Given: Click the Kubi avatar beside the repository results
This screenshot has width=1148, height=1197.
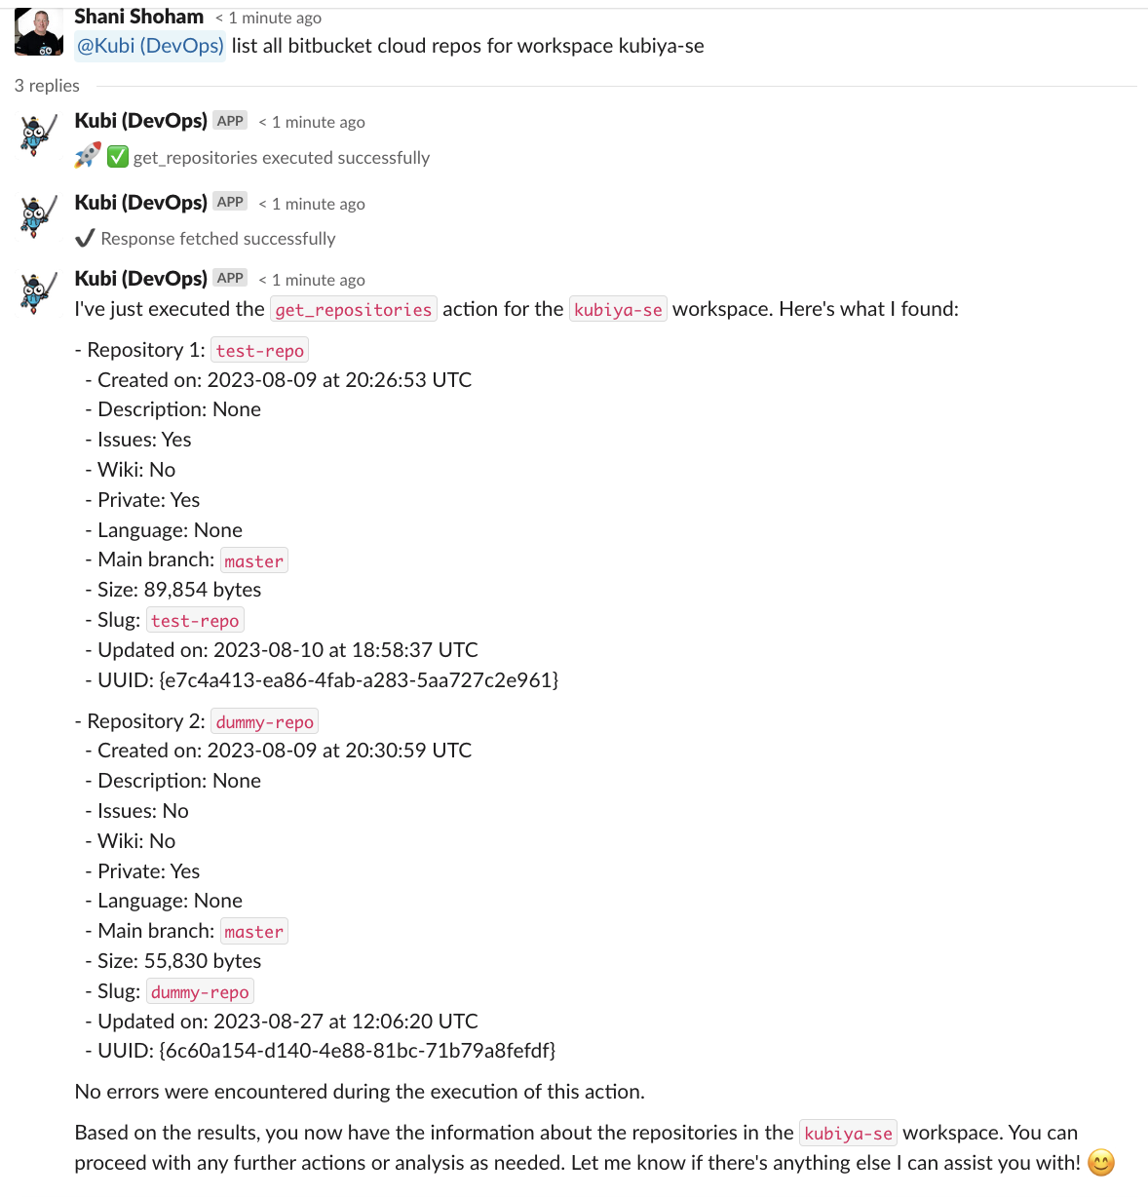Looking at the screenshot, I should 38,292.
